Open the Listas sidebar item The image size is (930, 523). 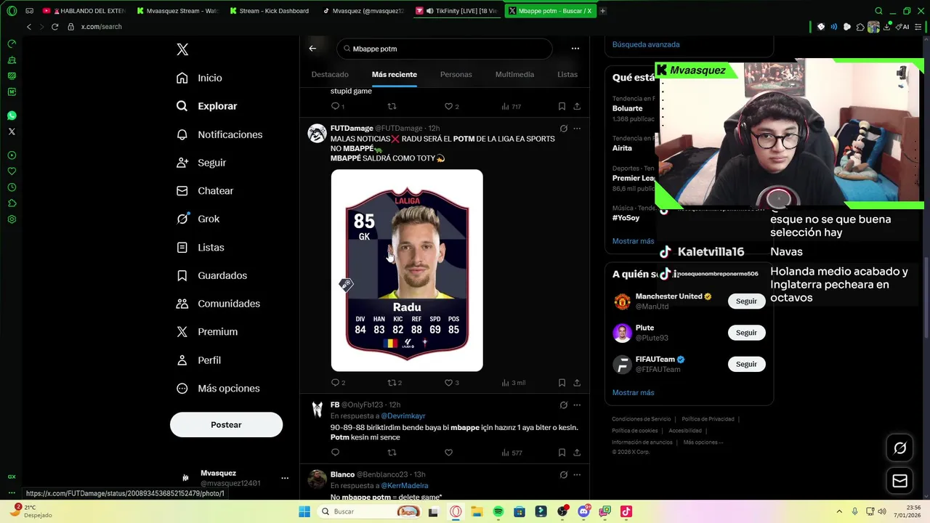(201, 248)
